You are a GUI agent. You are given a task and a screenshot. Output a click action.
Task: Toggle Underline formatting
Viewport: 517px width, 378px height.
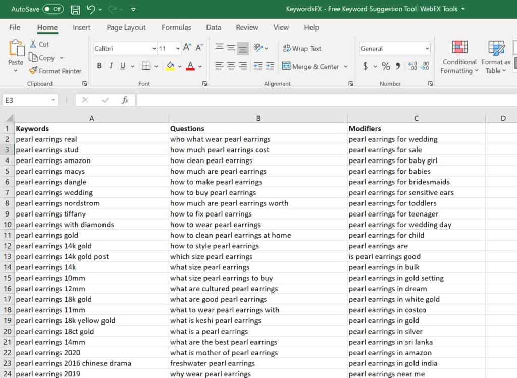point(123,66)
